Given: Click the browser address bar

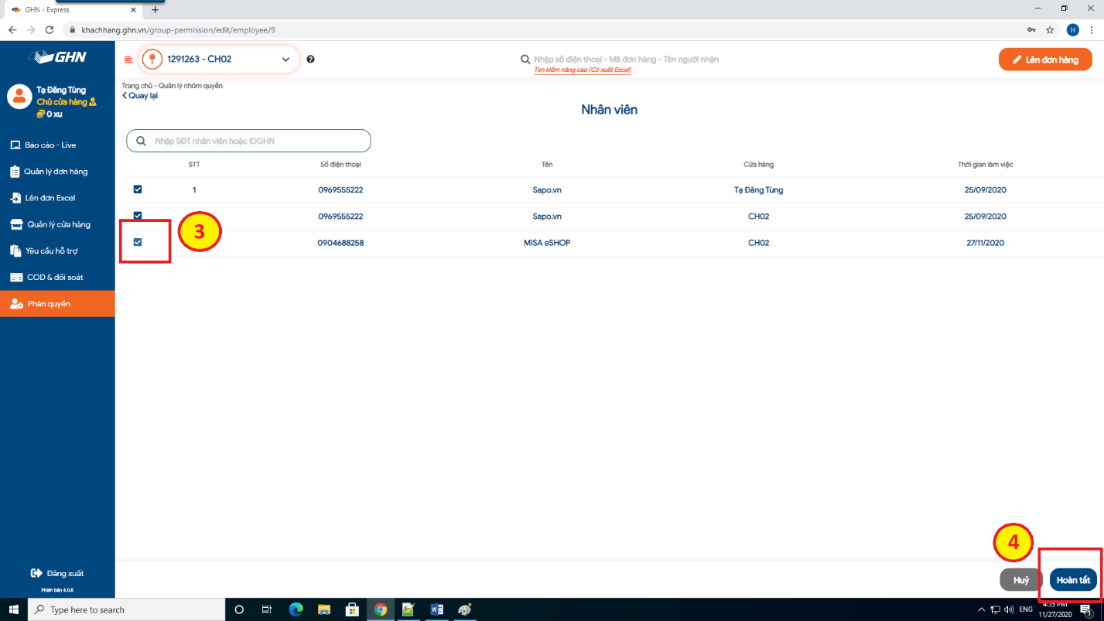Looking at the screenshot, I should pyautogui.click(x=542, y=30).
